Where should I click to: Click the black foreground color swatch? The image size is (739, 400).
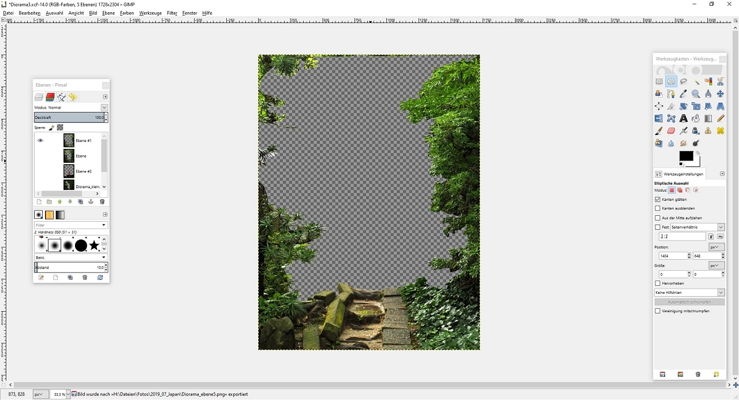click(x=686, y=156)
